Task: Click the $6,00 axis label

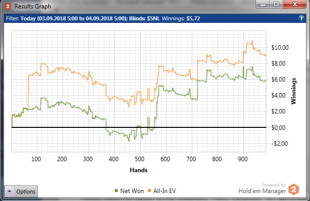Action: click(278, 80)
